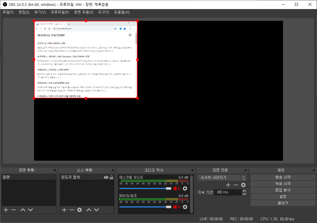Screen dimensions: 317x223
Task: Open 설정 from the controls panel
Action: [283, 197]
